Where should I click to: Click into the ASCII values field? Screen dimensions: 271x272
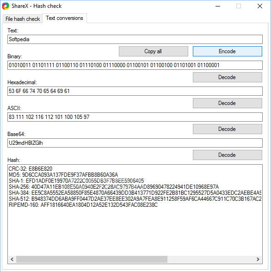pyautogui.click(x=135, y=117)
